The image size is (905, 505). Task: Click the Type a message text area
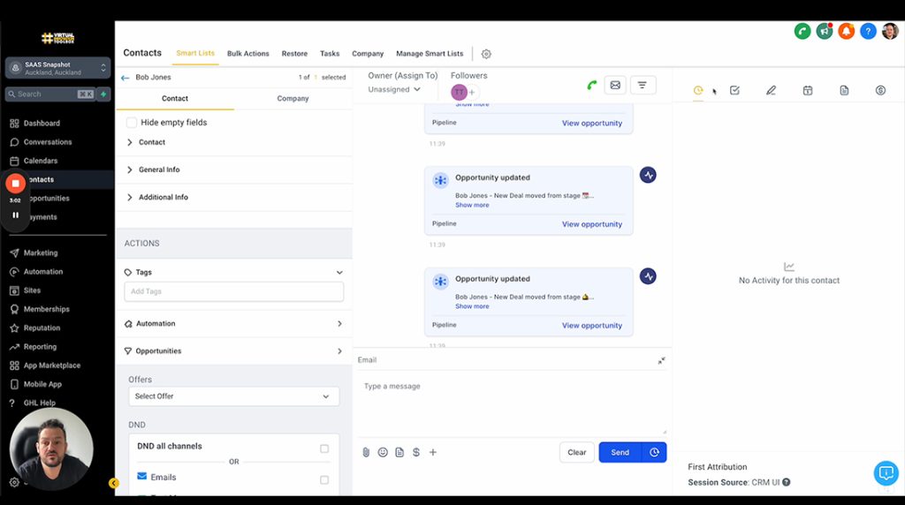pos(512,403)
